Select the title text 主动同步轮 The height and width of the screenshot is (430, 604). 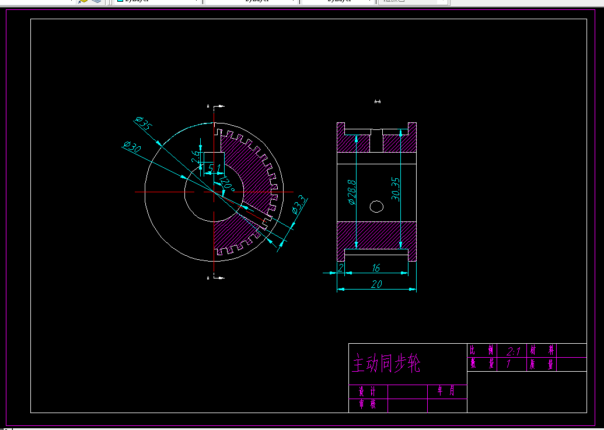pos(386,364)
